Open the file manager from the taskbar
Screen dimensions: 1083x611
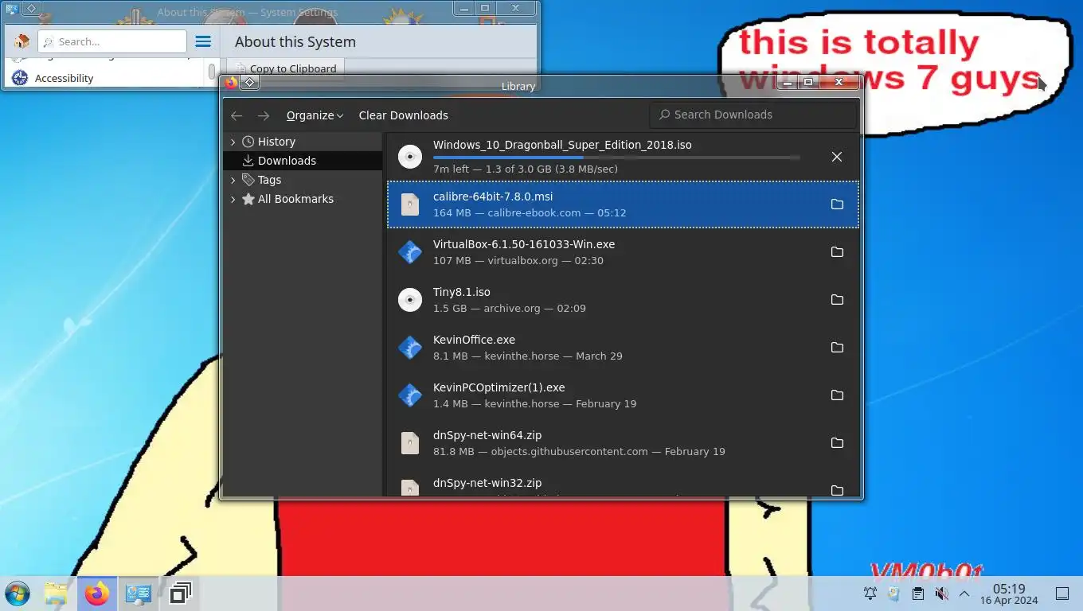coord(56,593)
